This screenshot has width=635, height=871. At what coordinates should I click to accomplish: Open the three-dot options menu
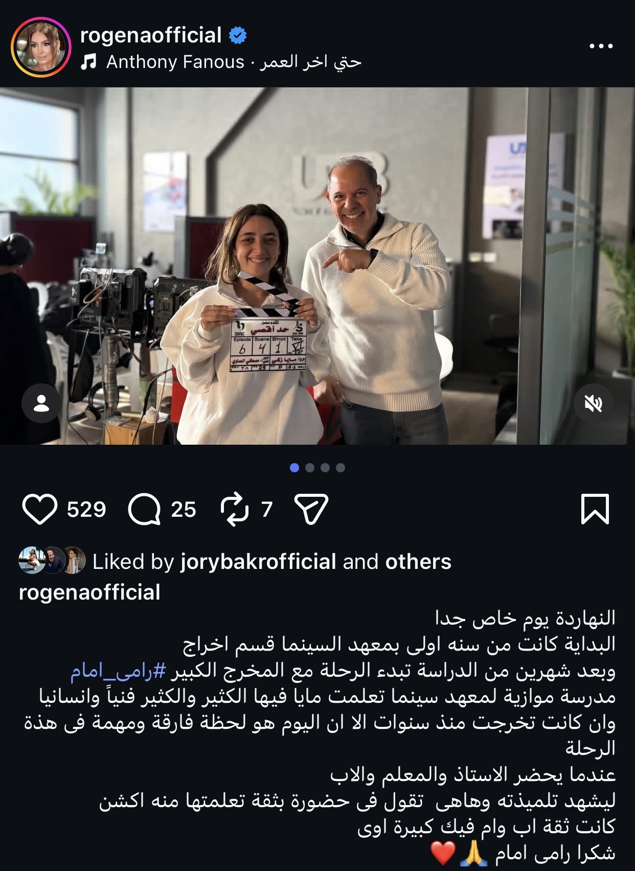[x=601, y=46]
